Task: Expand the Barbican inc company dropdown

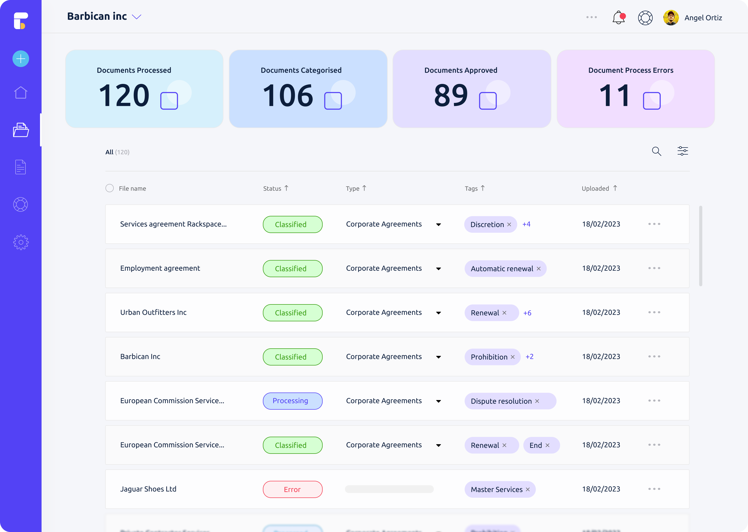Action: click(x=136, y=17)
